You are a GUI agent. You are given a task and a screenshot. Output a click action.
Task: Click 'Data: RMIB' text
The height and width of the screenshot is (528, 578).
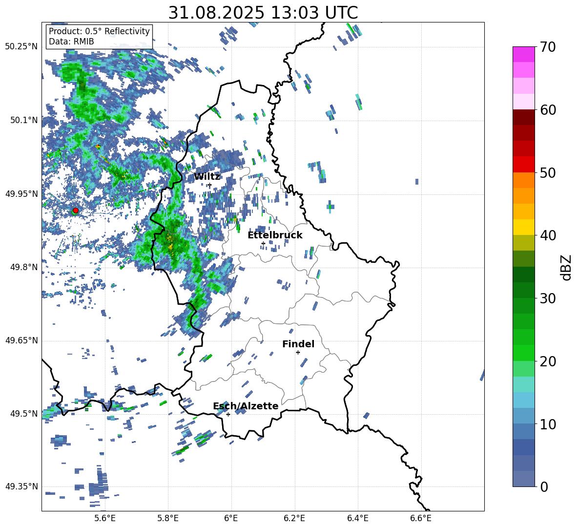pyautogui.click(x=71, y=42)
